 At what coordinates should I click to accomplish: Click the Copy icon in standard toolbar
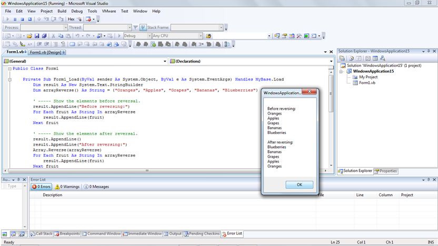[61, 36]
